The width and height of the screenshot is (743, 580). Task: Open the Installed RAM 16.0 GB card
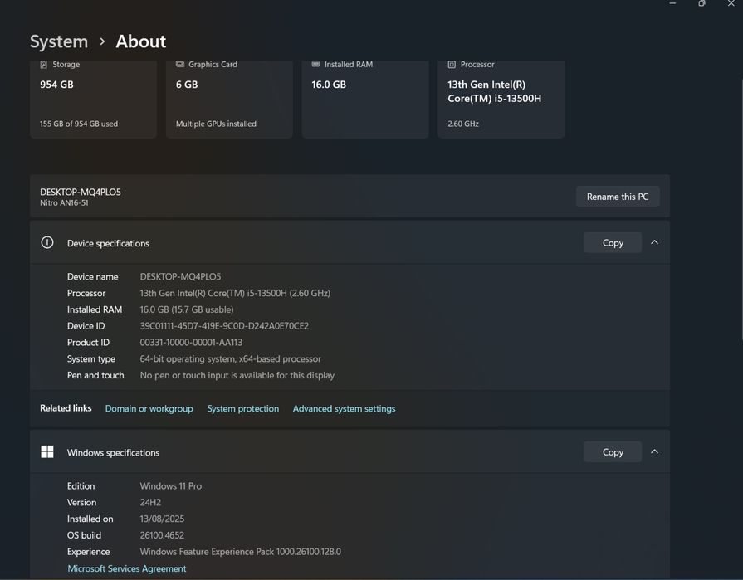tap(365, 99)
